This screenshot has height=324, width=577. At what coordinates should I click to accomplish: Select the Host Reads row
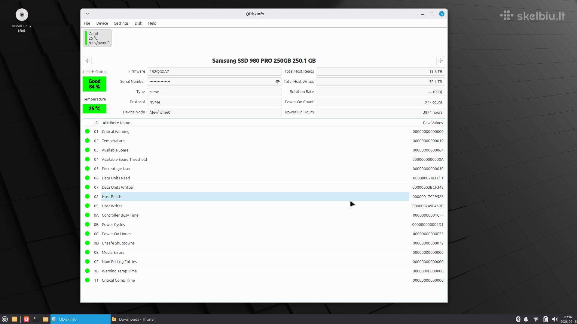[264, 196]
